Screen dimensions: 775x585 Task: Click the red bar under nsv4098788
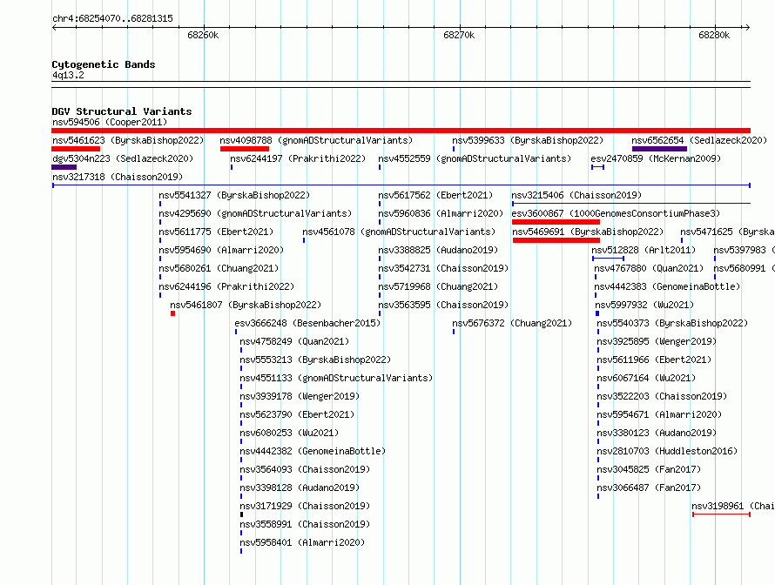pyautogui.click(x=245, y=149)
